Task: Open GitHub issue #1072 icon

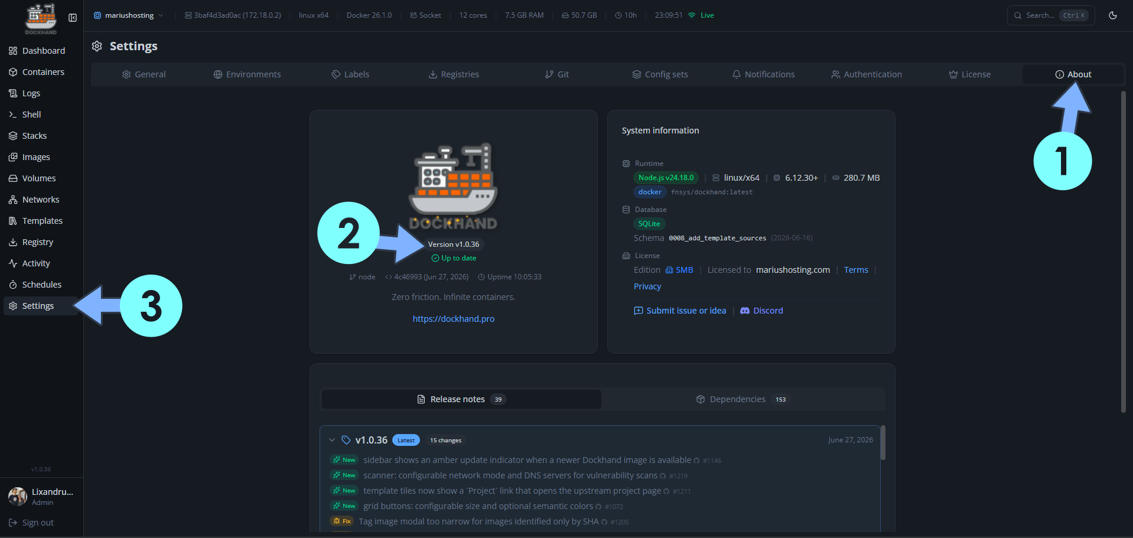Action: pyautogui.click(x=598, y=507)
